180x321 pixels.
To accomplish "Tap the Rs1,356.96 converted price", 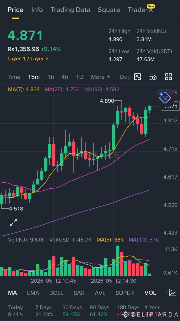I will [x=23, y=49].
